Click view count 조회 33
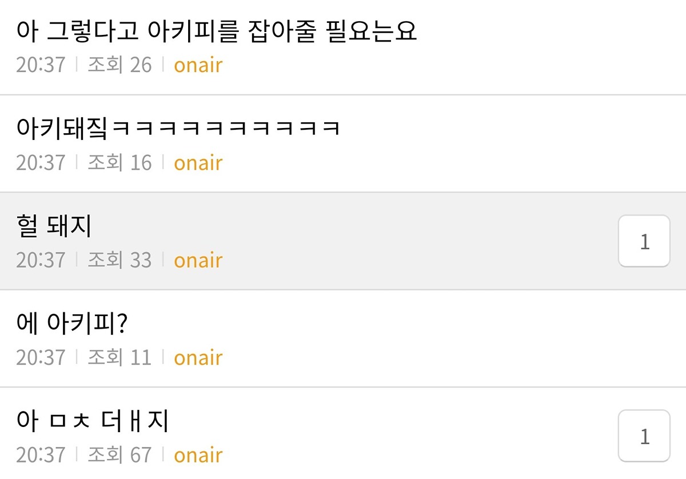The image size is (686, 479). (x=119, y=260)
